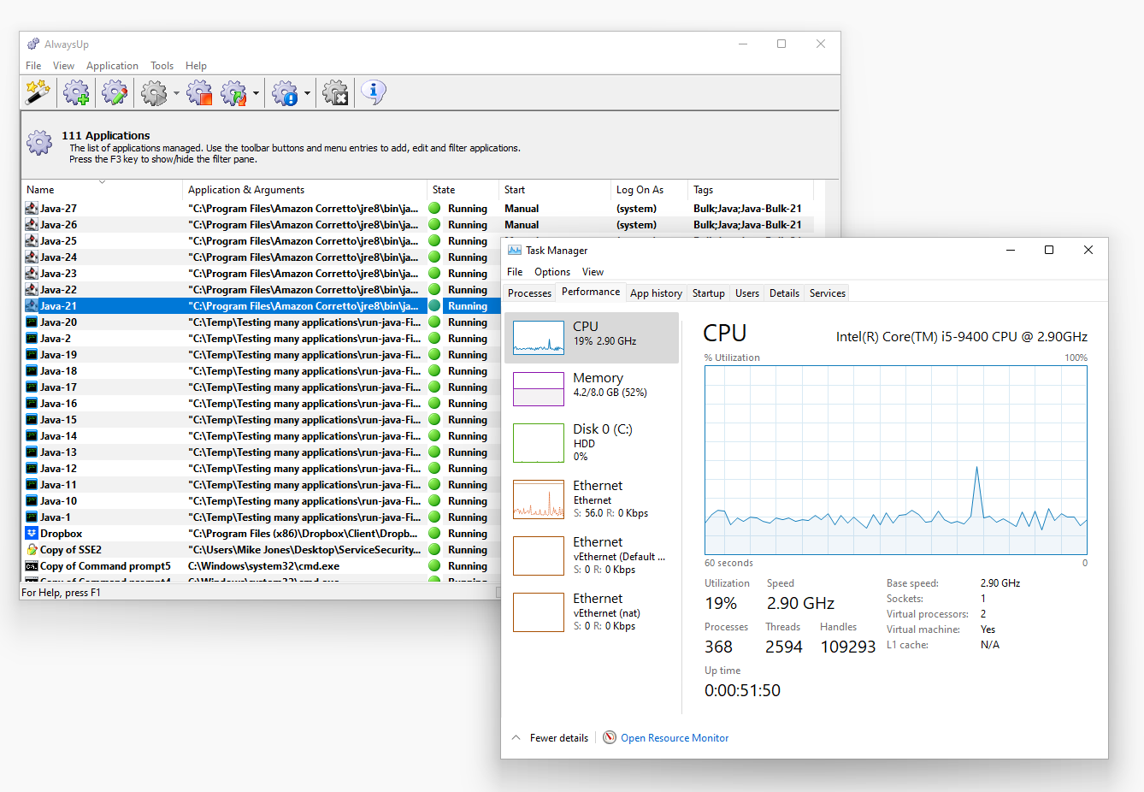This screenshot has width=1144, height=792.
Task: Select the CPU panel in the Performance sidebar
Action: pos(592,338)
